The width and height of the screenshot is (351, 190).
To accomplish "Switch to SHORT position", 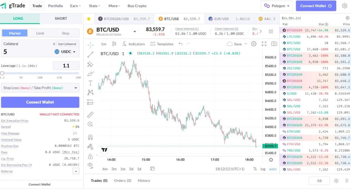I will pos(61,19).
